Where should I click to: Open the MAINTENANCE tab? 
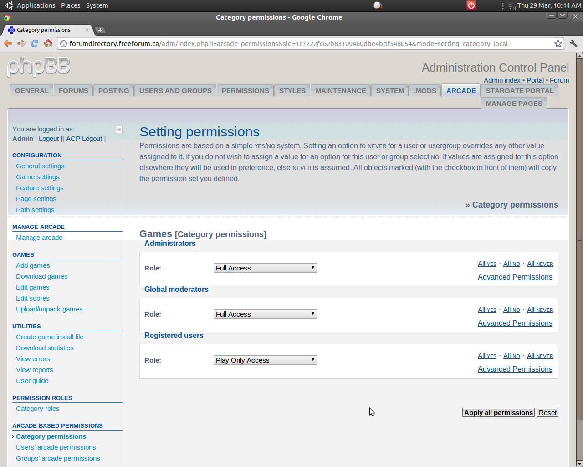coord(341,90)
